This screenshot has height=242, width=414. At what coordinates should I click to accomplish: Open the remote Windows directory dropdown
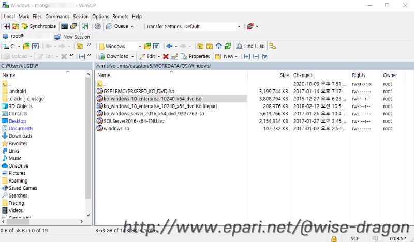tap(140, 46)
